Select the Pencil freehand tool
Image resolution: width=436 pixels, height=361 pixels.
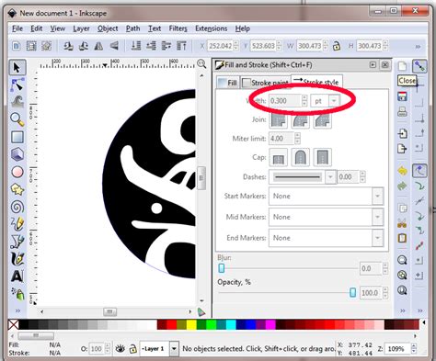[17, 224]
